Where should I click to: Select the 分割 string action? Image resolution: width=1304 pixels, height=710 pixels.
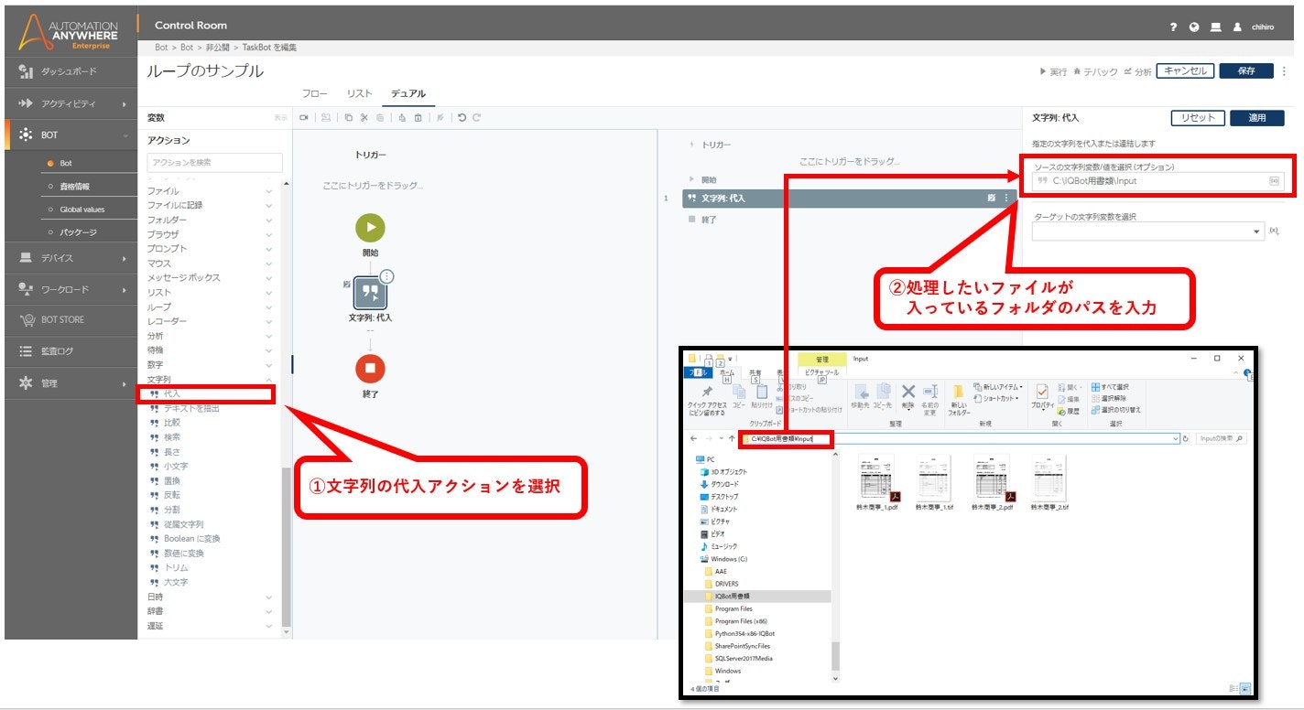(171, 510)
